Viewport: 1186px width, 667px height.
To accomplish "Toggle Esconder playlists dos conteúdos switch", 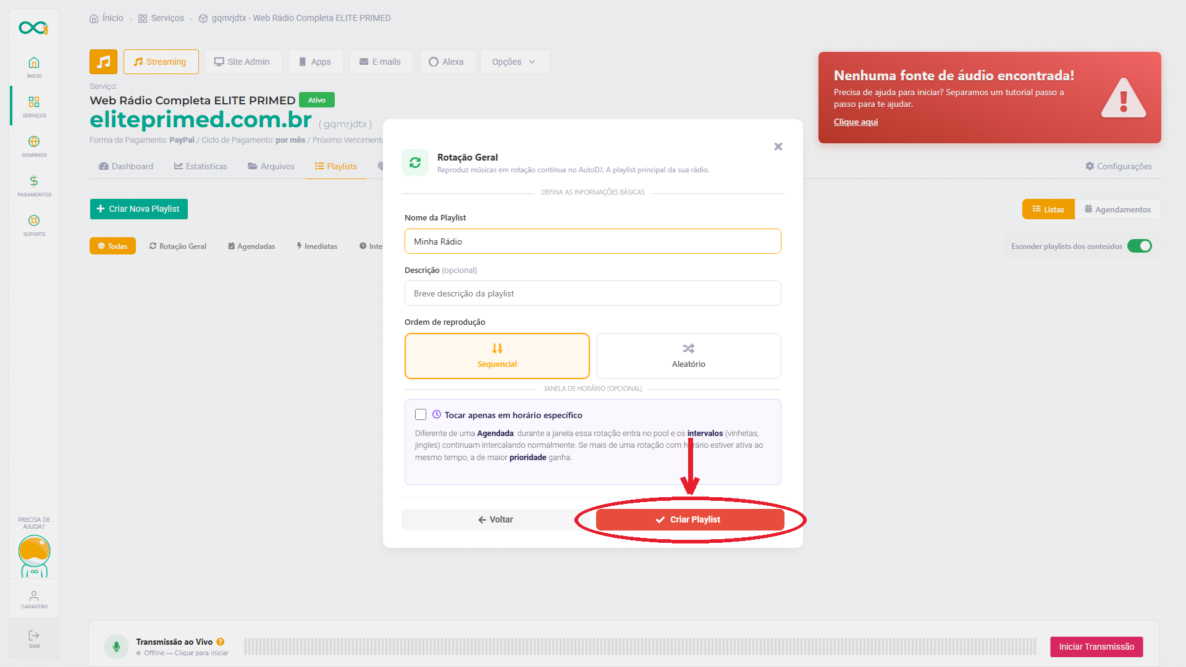I will [1140, 246].
